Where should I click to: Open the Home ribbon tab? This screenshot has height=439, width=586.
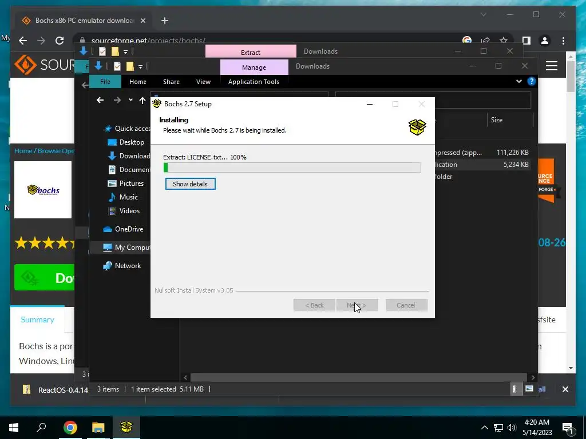[137, 82]
